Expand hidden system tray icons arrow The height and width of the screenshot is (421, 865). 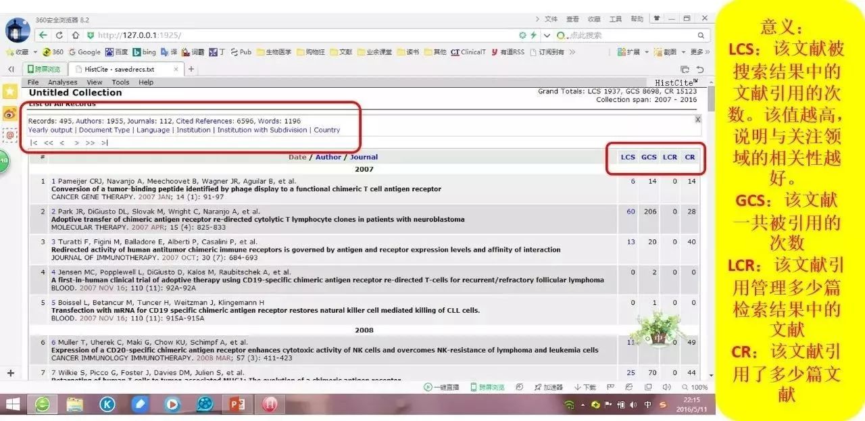(x=583, y=405)
